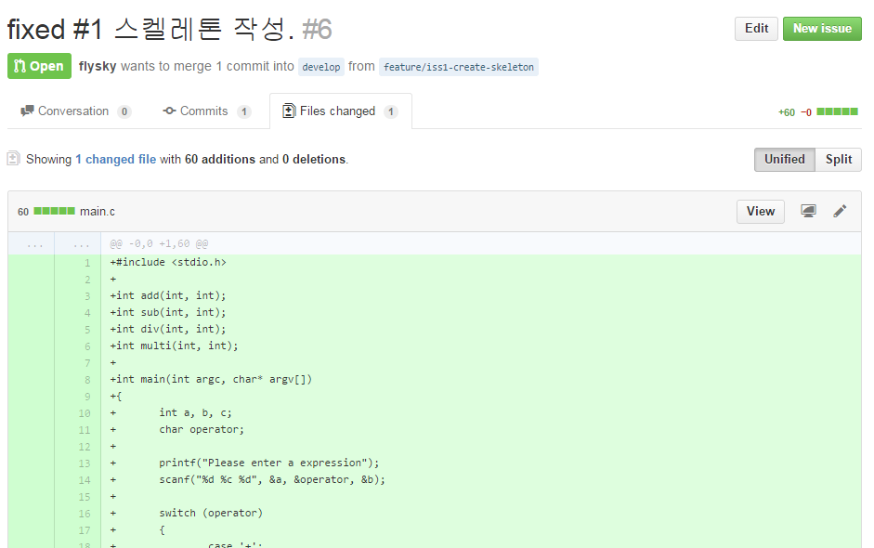Click line number 13 in the diff
Image resolution: width=874 pixels, height=548 pixels.
[85, 463]
